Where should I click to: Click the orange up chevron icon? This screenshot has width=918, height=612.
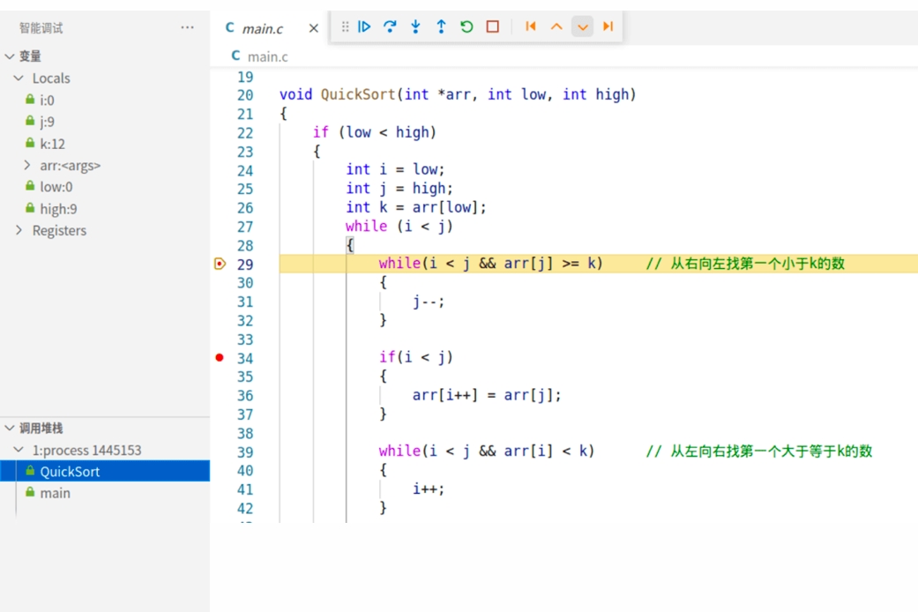coord(556,26)
